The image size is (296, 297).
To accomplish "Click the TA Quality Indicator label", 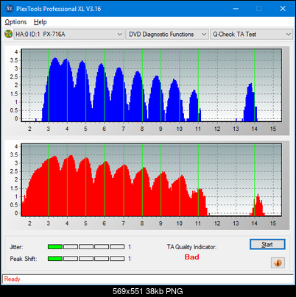I will [x=191, y=247].
